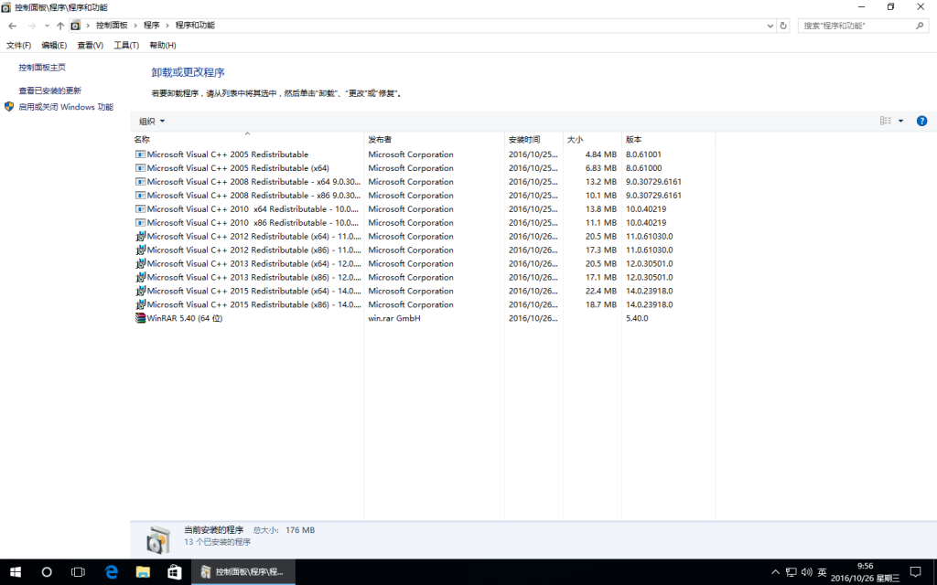Open Cortana search circle
This screenshot has width=937, height=585.
coord(47,572)
